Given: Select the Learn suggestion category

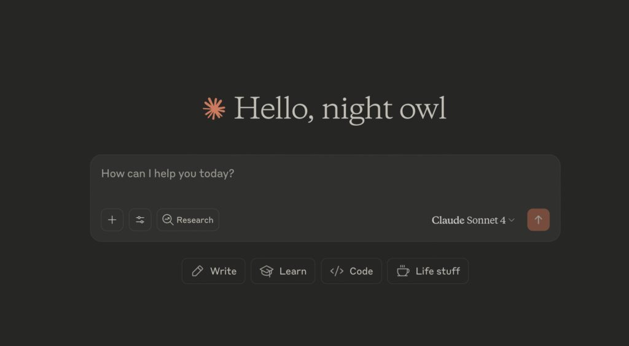Looking at the screenshot, I should tap(283, 271).
